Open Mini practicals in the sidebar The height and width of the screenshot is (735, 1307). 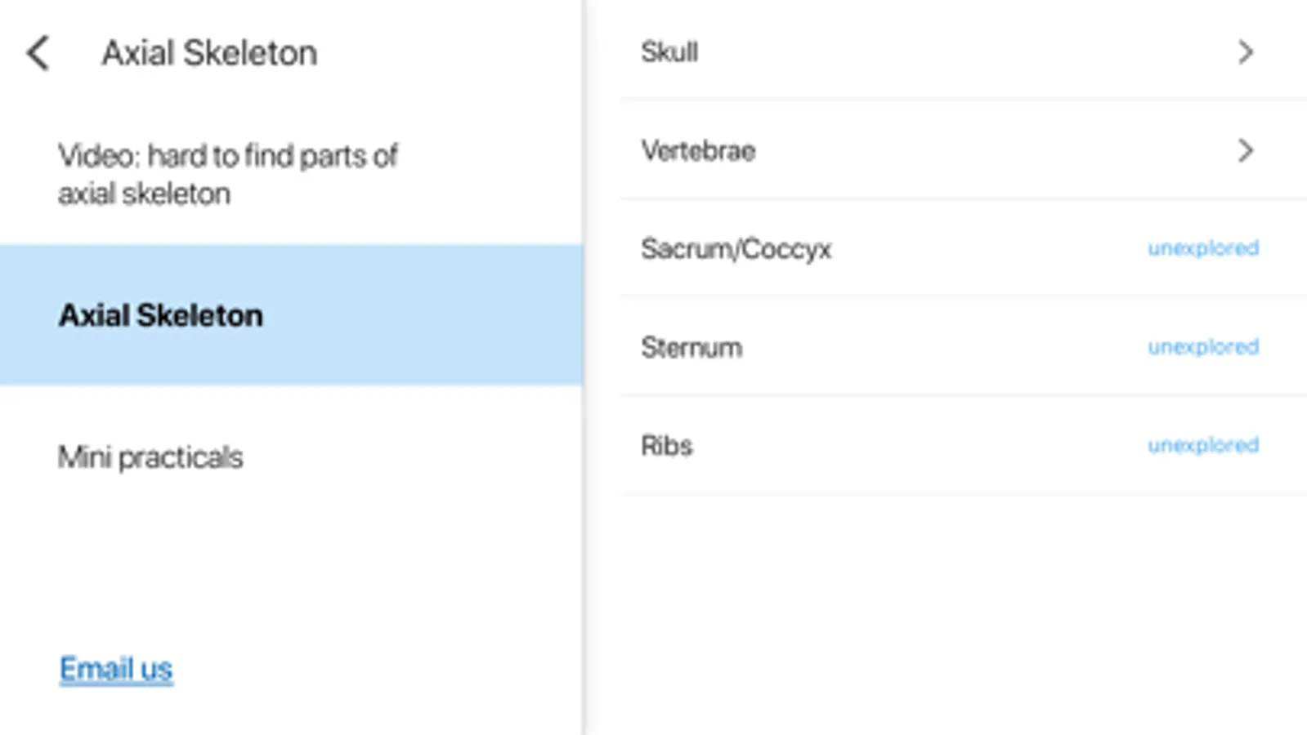(x=150, y=457)
